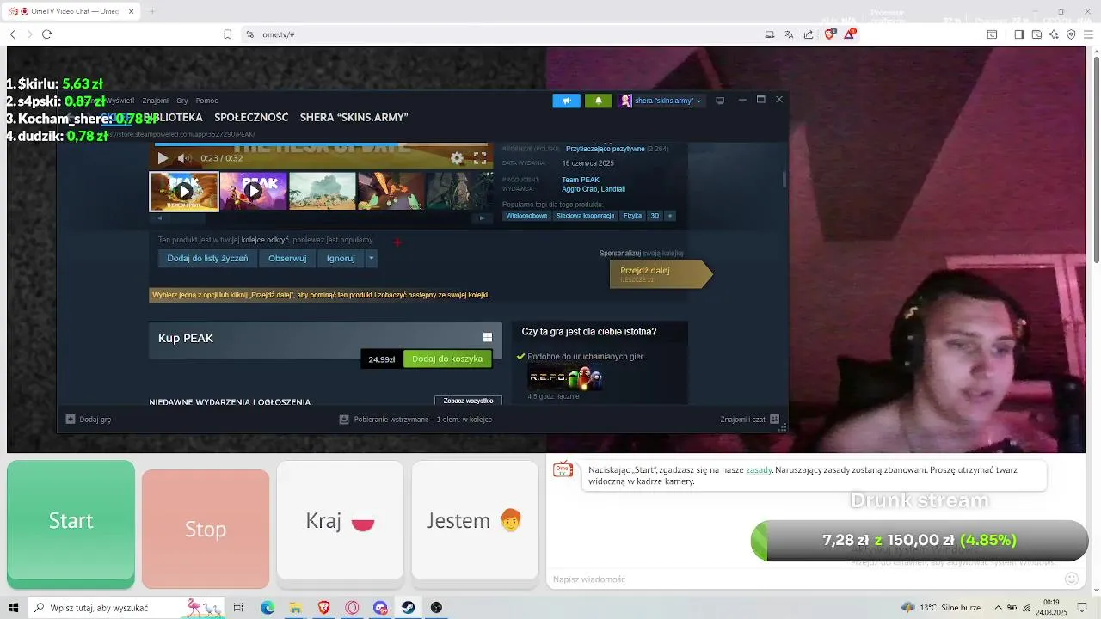Click the Obserwuj button
Screen dimensions: 1101x619
point(287,258)
